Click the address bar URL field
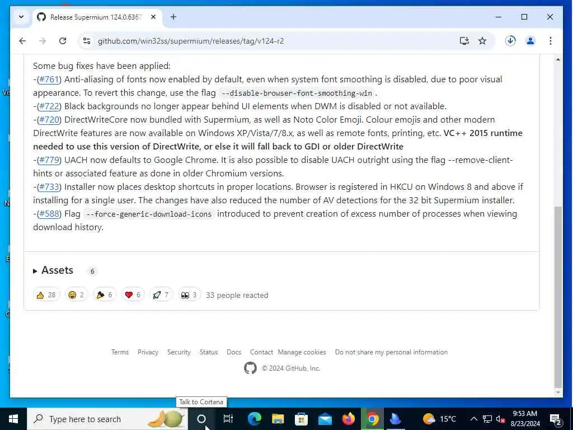This screenshot has width=573, height=430. coord(270,41)
